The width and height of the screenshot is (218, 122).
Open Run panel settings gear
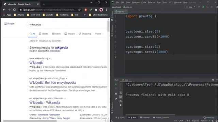213,80
